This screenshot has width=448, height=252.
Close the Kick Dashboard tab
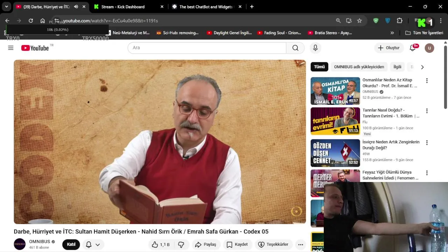[162, 7]
